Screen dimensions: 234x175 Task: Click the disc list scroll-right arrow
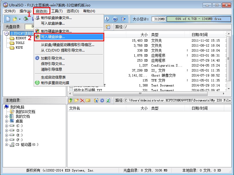[223, 94]
